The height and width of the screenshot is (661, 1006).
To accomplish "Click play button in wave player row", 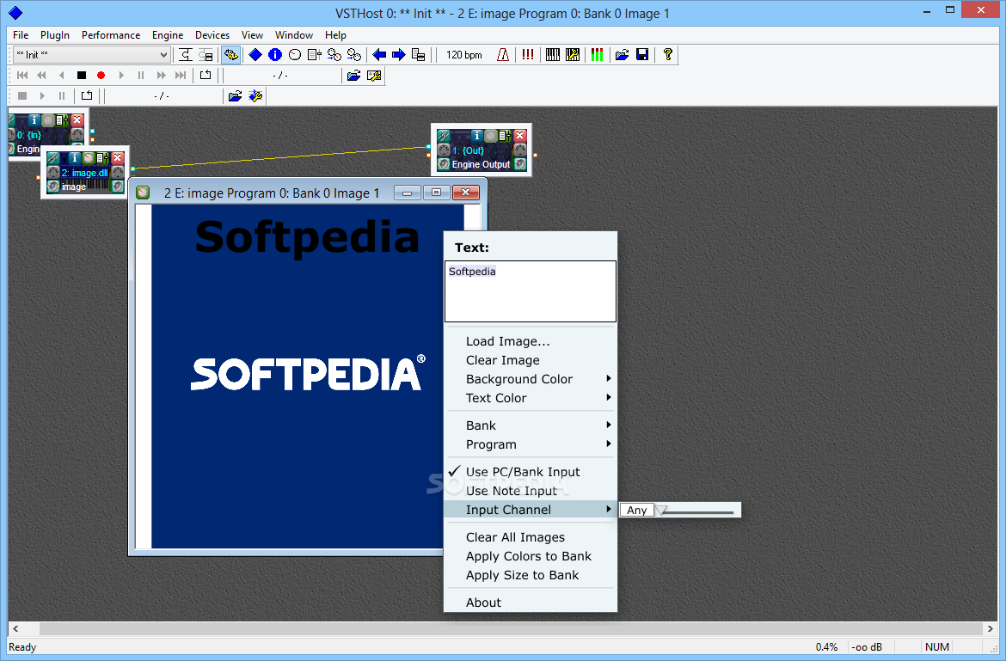I will point(42,96).
